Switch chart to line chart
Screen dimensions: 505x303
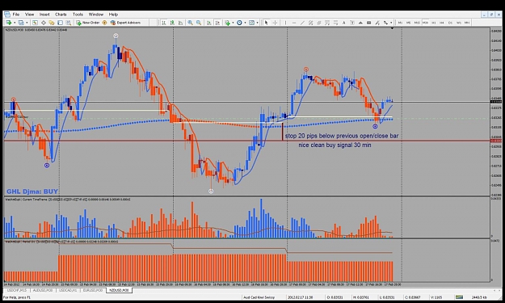[180, 23]
